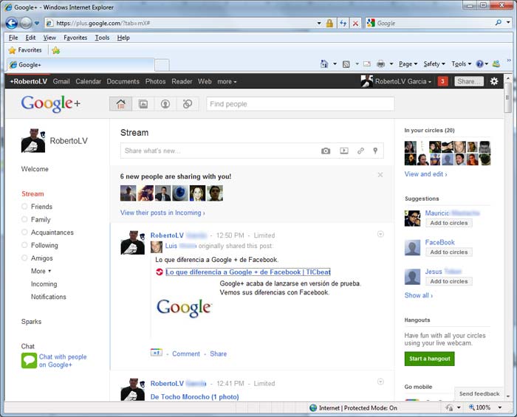The image size is (517, 417).
Task: Click the Comment link under the post
Action: click(186, 354)
